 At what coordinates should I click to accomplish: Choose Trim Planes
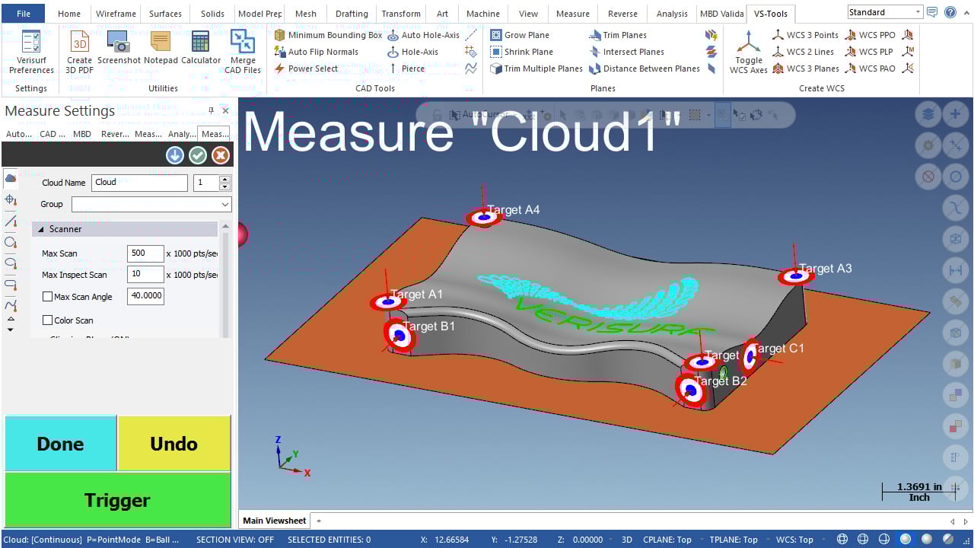click(618, 35)
